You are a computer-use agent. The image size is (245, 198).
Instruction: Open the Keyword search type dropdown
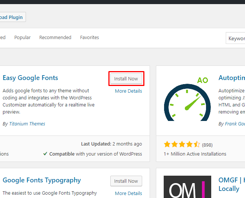(x=235, y=38)
